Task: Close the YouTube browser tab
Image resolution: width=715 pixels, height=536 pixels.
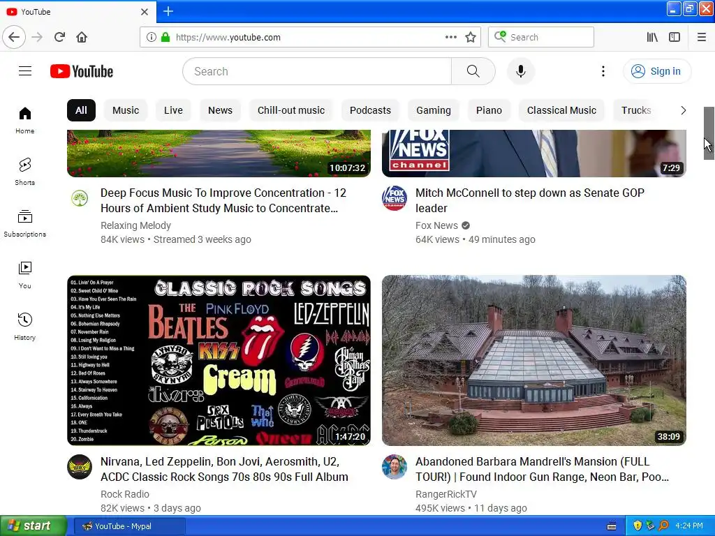Action: coord(144,12)
